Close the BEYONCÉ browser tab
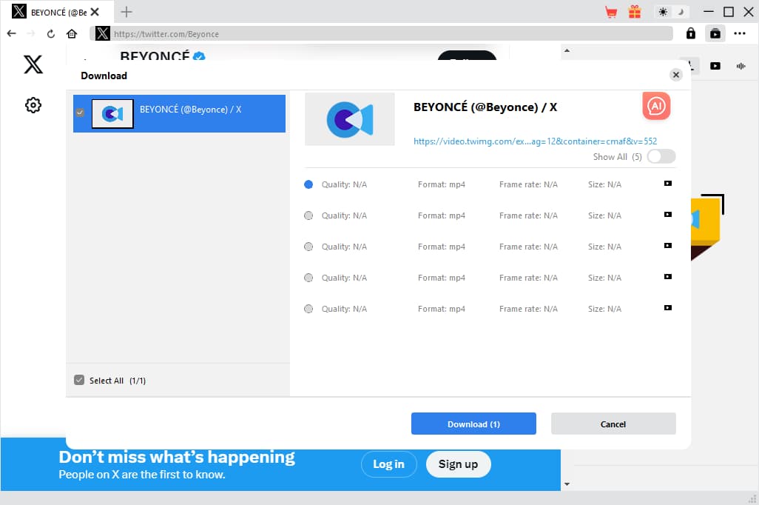The width and height of the screenshot is (759, 505). (x=95, y=12)
